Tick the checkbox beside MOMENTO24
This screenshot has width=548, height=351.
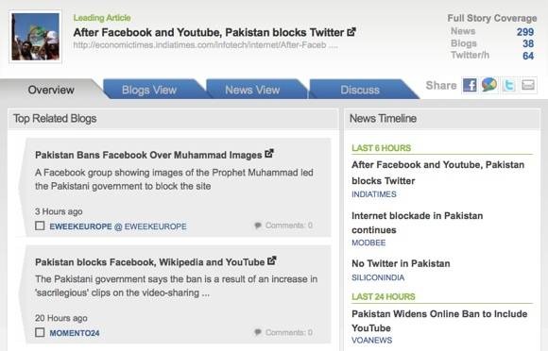40,332
